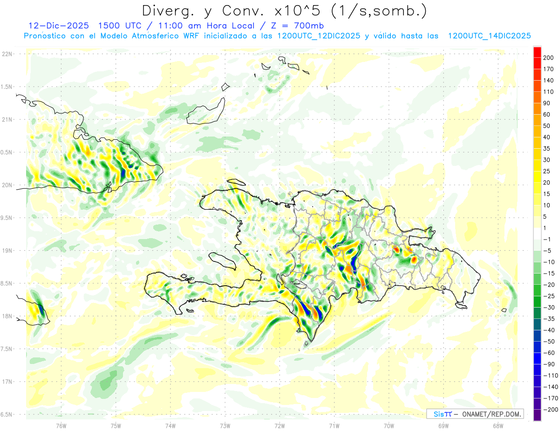Viewport: 559px width, 432px height.
Task: Select the '8.5N' latitude axis label
Action: [x=7, y=283]
